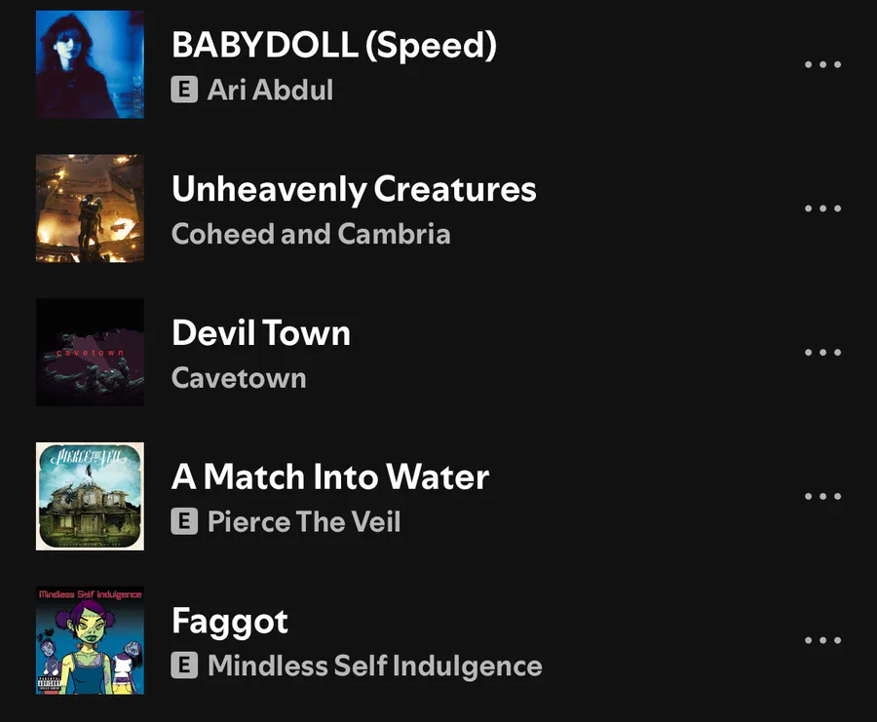Select the Mindless Self Indulgence album cover
The image size is (877, 722).
pyautogui.click(x=90, y=640)
